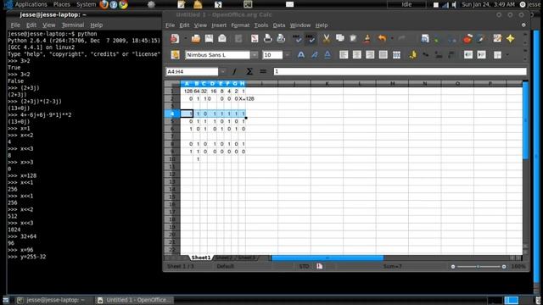Open the Terminal menu in terminal window

point(73,25)
